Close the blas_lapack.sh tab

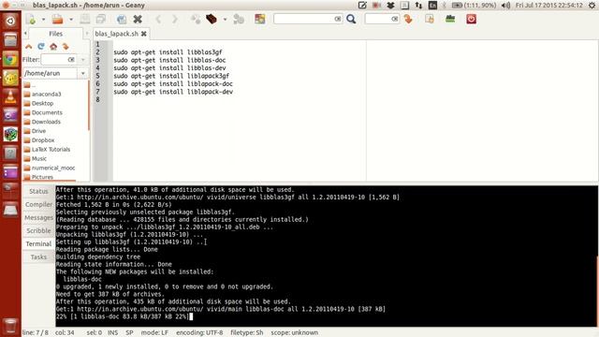pos(143,34)
